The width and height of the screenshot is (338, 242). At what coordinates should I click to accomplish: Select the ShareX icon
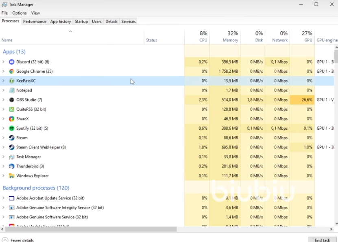coord(11,119)
